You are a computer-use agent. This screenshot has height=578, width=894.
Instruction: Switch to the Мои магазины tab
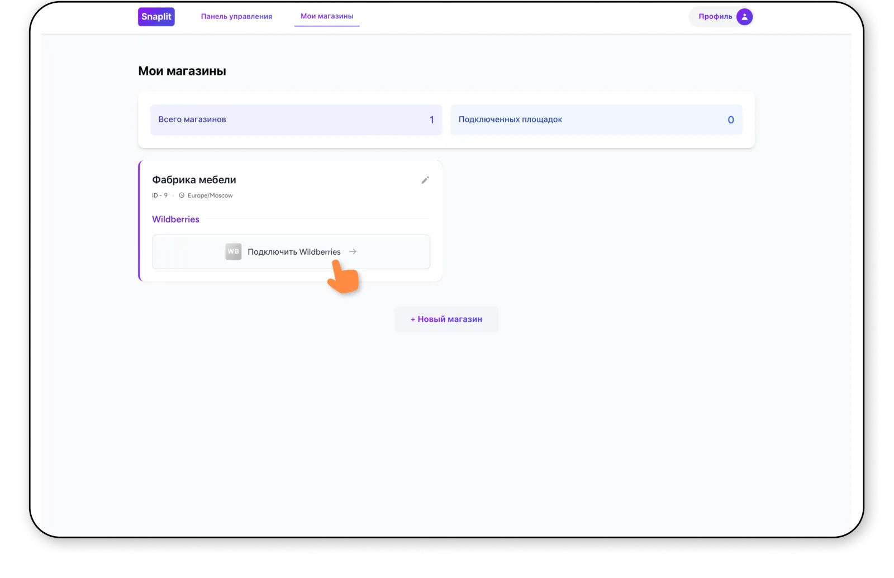[327, 16]
